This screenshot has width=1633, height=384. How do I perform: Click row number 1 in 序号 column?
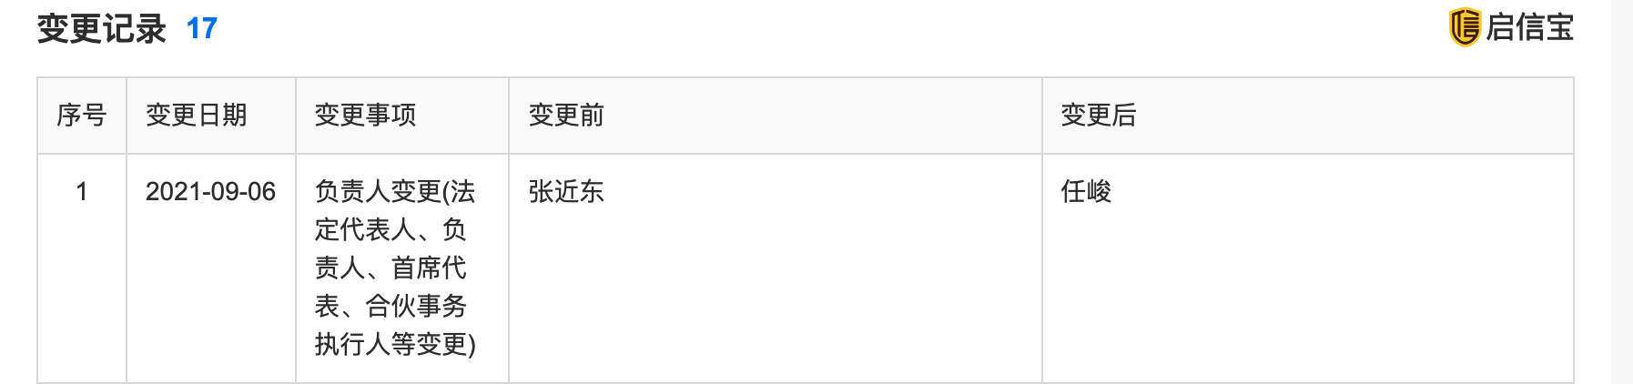click(x=81, y=192)
